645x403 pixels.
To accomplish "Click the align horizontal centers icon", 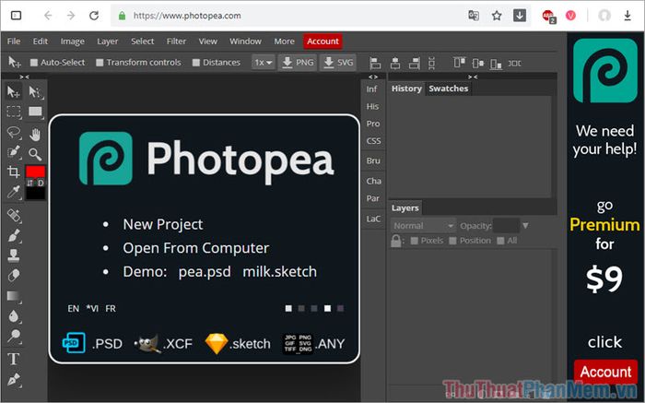I will (x=395, y=63).
